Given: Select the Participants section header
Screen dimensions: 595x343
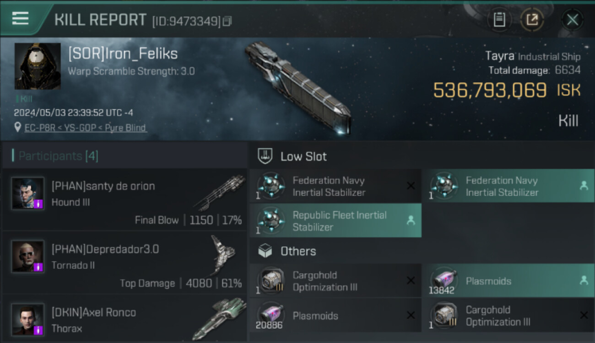Looking at the screenshot, I should (58, 156).
